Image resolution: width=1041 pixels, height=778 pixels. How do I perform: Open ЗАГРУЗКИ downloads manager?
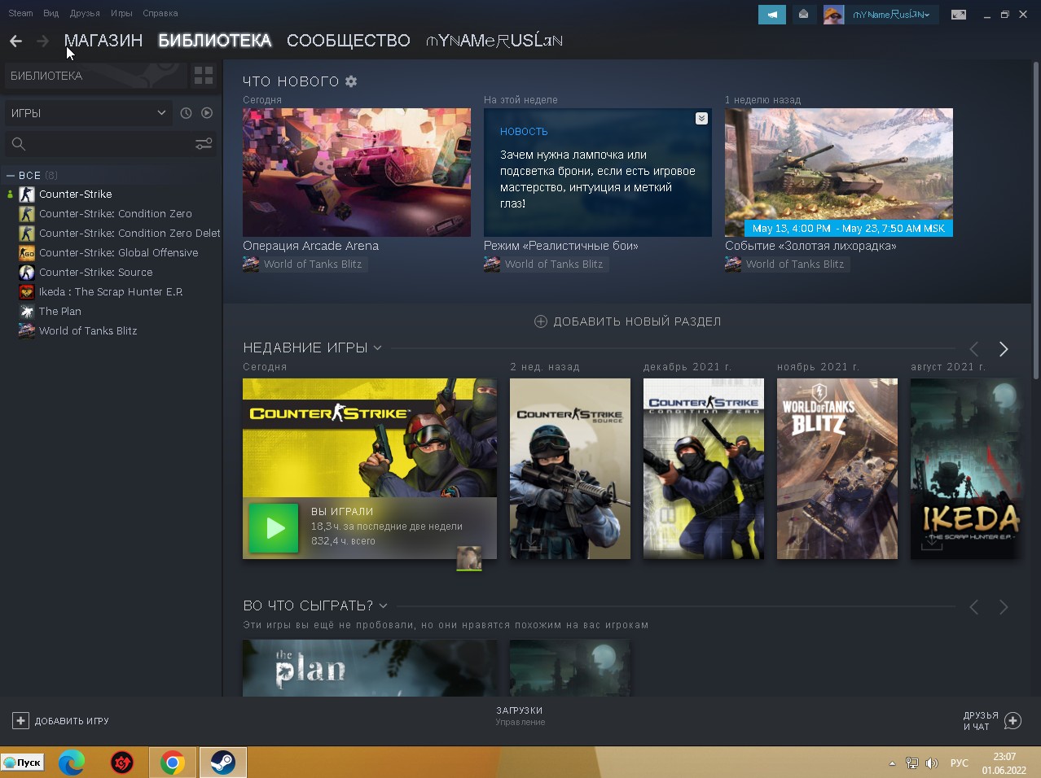pyautogui.click(x=520, y=715)
